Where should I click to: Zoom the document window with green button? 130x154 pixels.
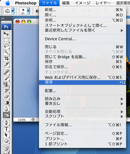click(x=29, y=22)
